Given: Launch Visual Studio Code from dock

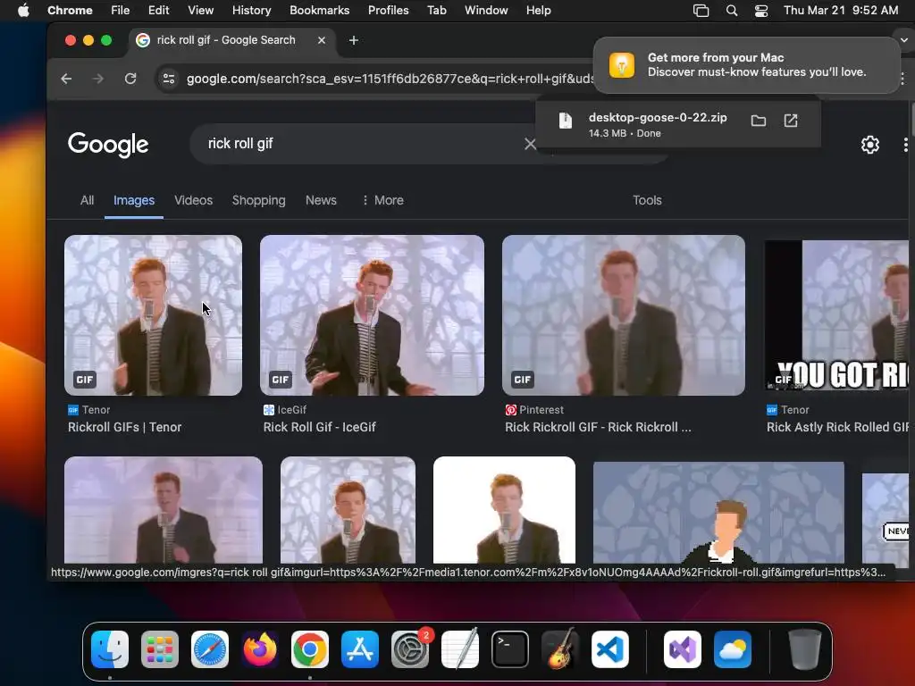Looking at the screenshot, I should (610, 649).
